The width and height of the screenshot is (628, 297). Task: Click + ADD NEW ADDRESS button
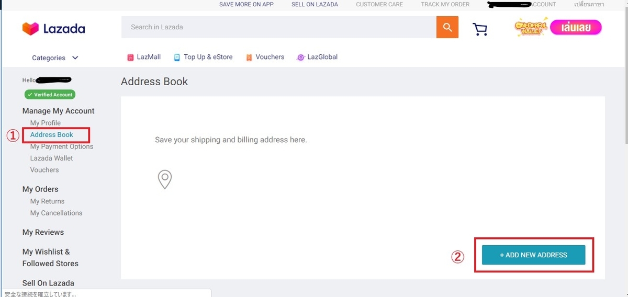tap(533, 255)
